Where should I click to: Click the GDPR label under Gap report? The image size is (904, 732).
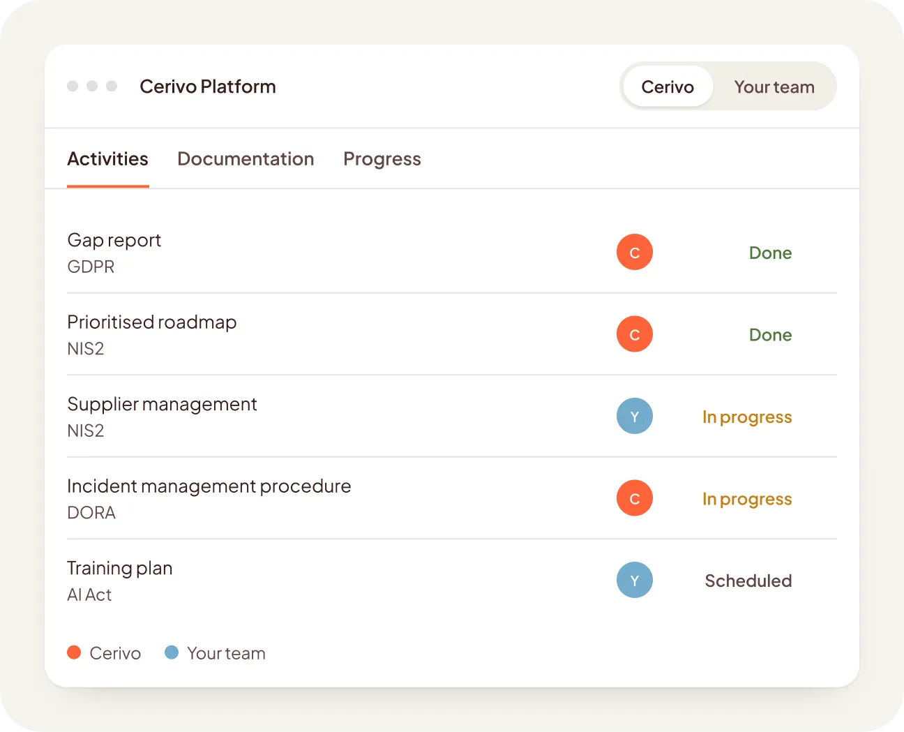91,267
